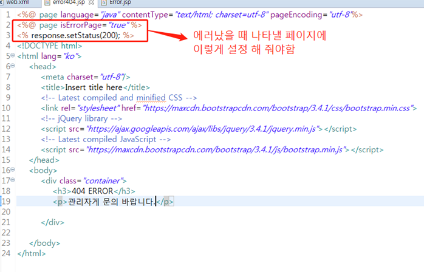Collapse the html tag fold on line 5
424x272 pixels.
pyautogui.click(x=13, y=55)
